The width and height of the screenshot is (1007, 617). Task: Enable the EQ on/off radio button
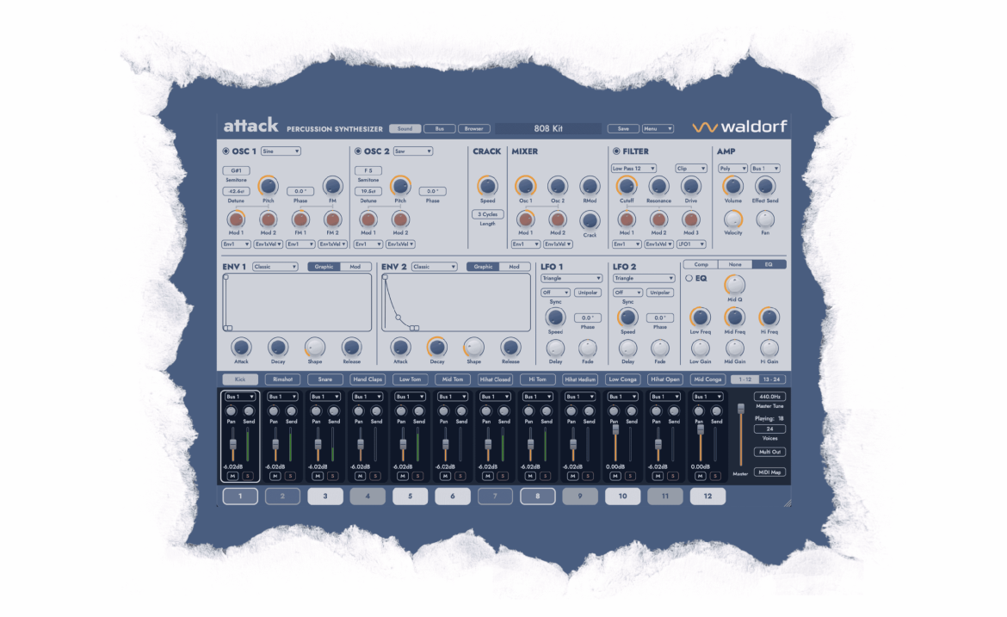click(689, 278)
